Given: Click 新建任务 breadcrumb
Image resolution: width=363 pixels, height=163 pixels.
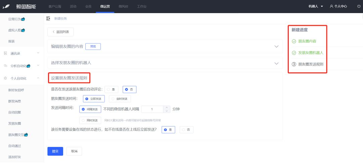Looking at the screenshot, I should point(61,18).
